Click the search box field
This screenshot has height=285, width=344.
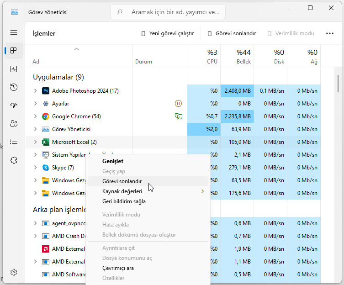pyautogui.click(x=168, y=12)
